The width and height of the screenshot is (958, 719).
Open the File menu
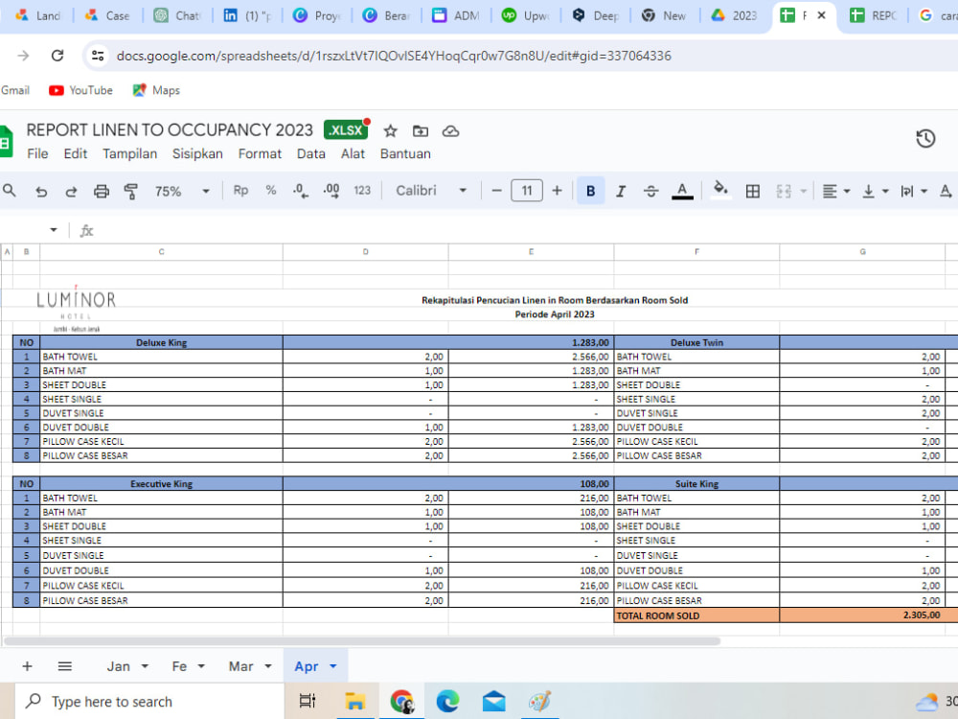(37, 153)
